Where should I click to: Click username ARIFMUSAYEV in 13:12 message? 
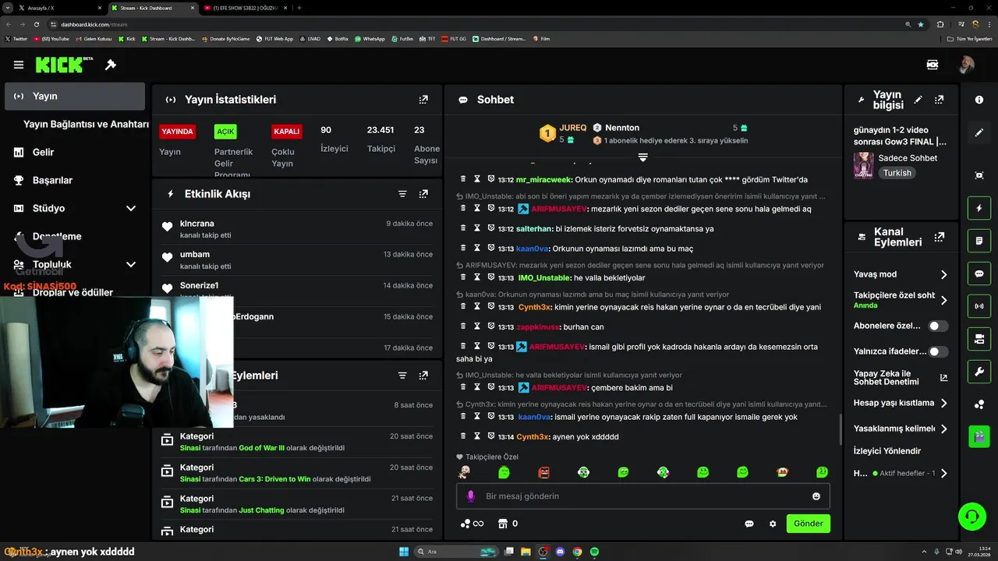pos(559,210)
